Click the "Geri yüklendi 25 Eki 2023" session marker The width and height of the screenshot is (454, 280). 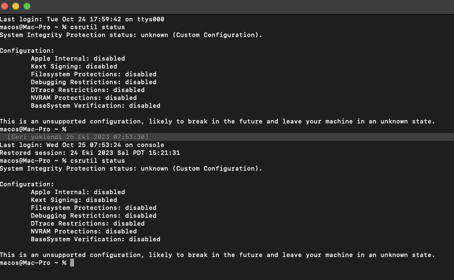point(77,137)
